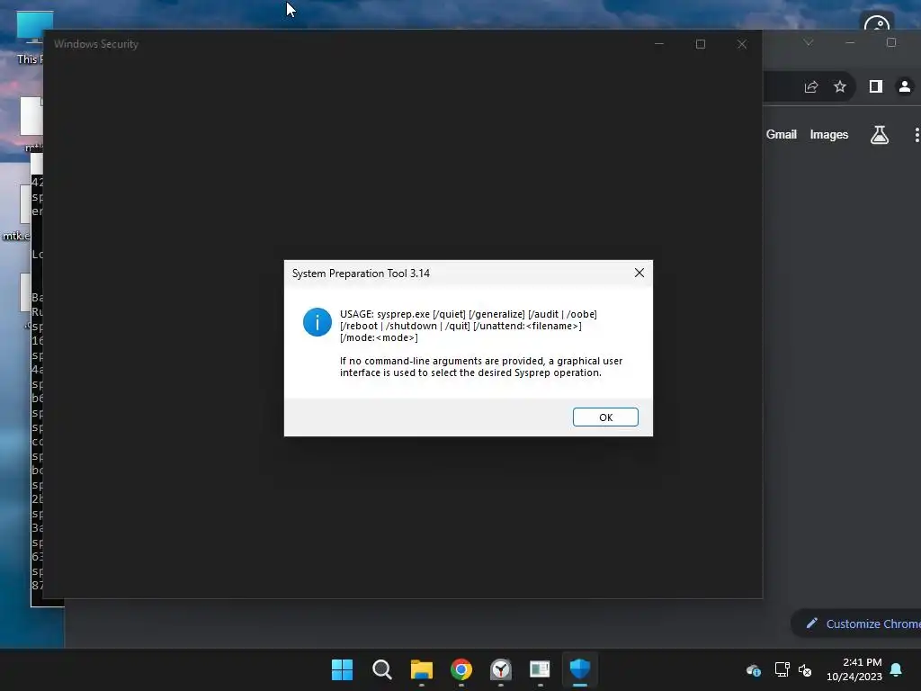The image size is (921, 691).
Task: Click the muted volume tray icon
Action: 805,669
